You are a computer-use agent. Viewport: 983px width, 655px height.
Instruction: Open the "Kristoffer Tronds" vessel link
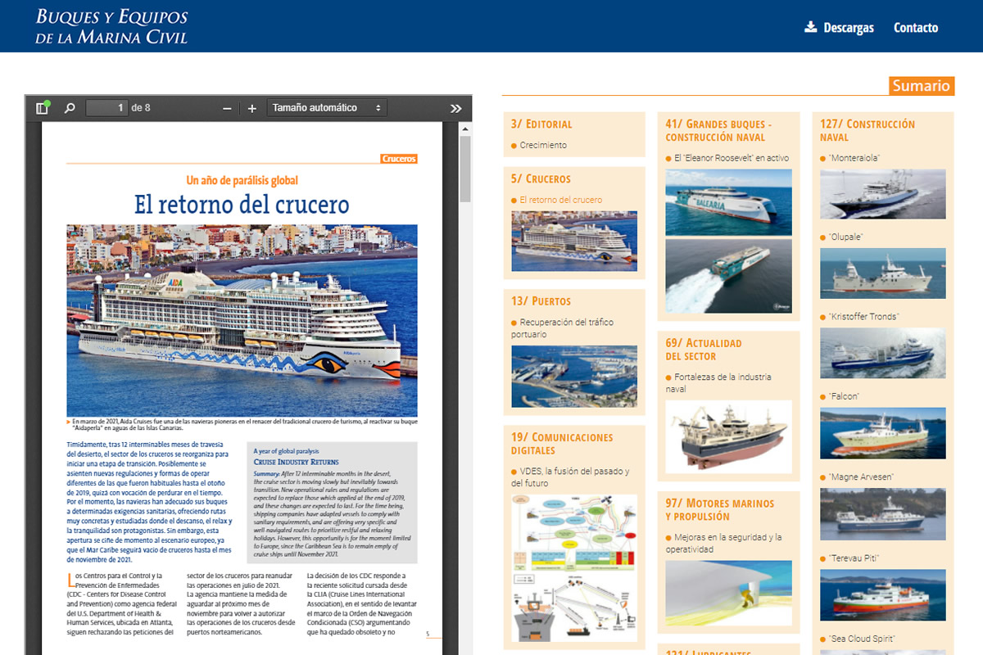coord(863,317)
